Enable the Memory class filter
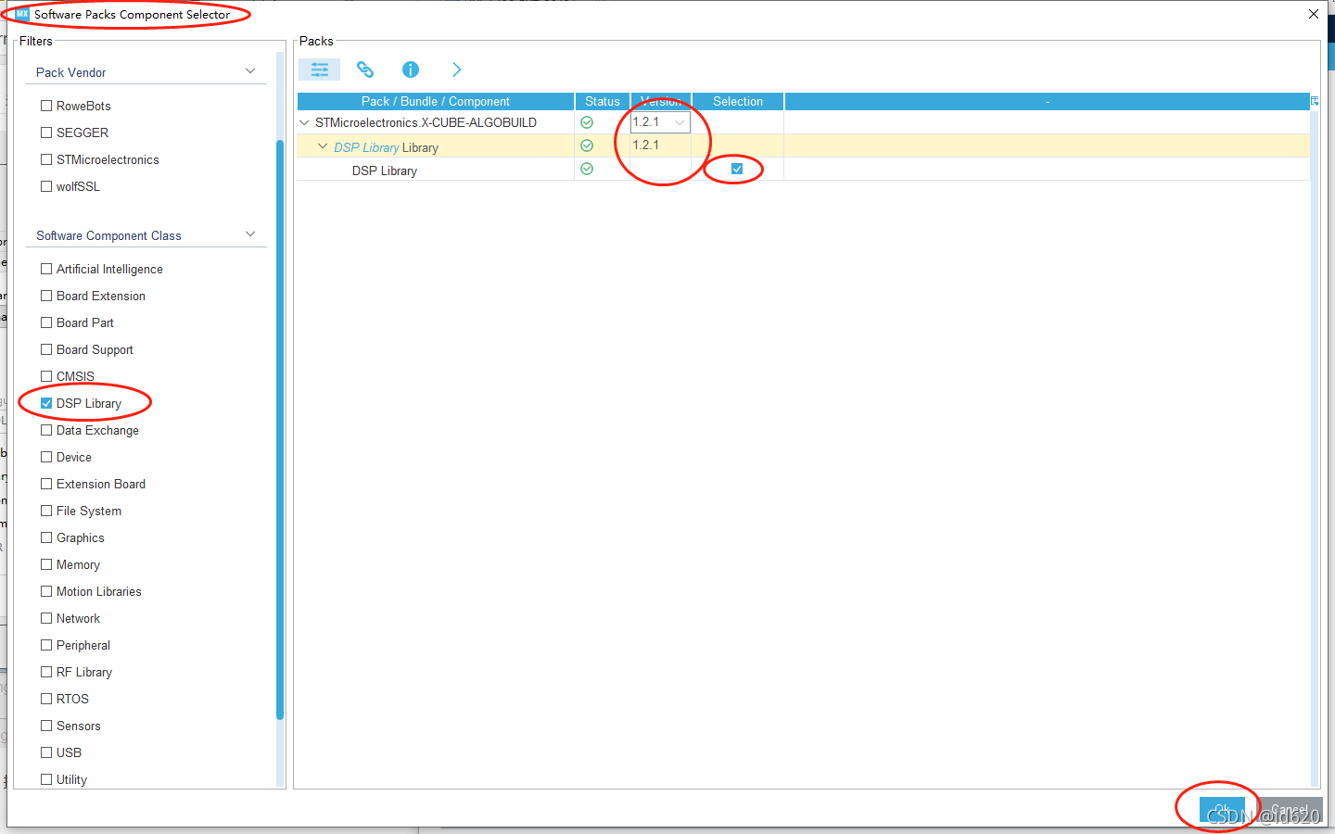 (x=46, y=564)
